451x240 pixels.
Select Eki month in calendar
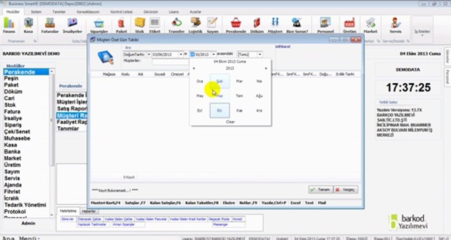tap(220, 111)
